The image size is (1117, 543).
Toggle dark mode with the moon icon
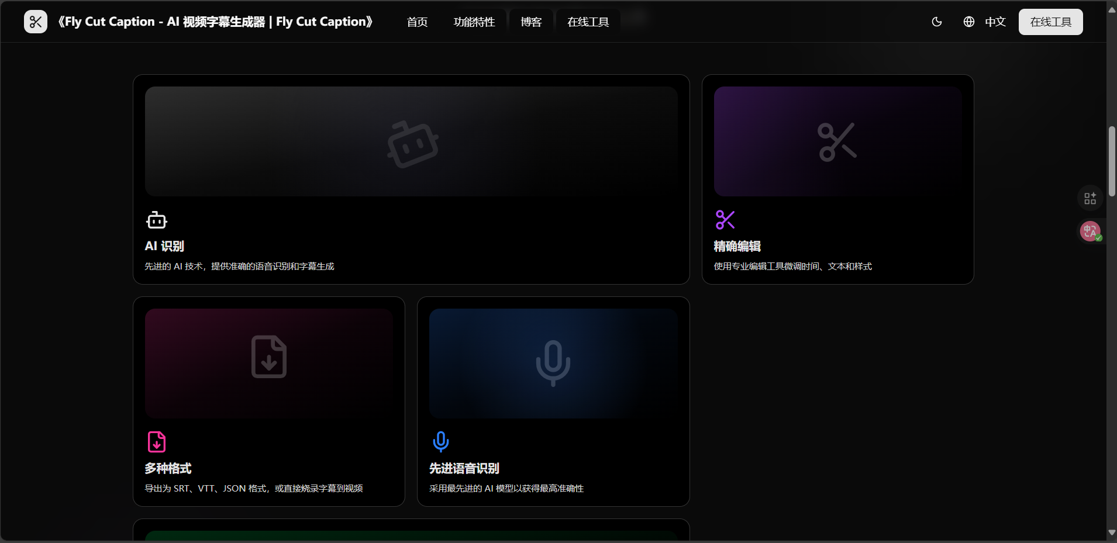(937, 22)
